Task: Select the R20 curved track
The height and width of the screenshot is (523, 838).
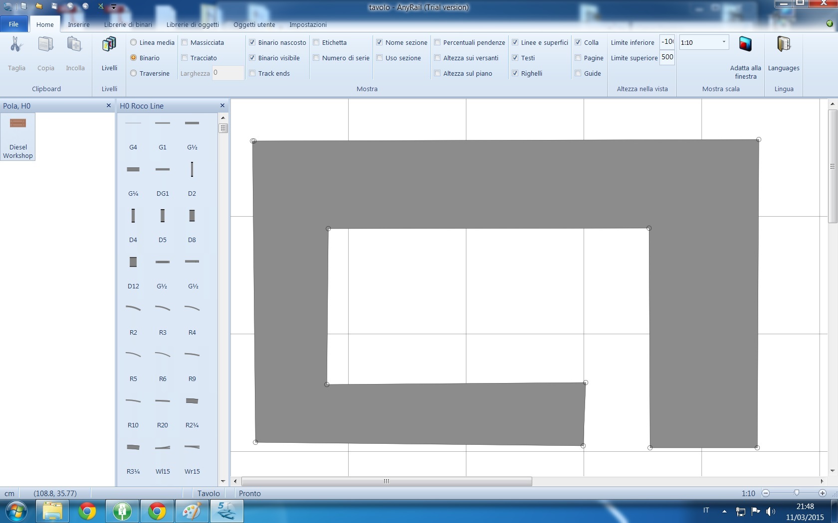Action: click(x=163, y=411)
